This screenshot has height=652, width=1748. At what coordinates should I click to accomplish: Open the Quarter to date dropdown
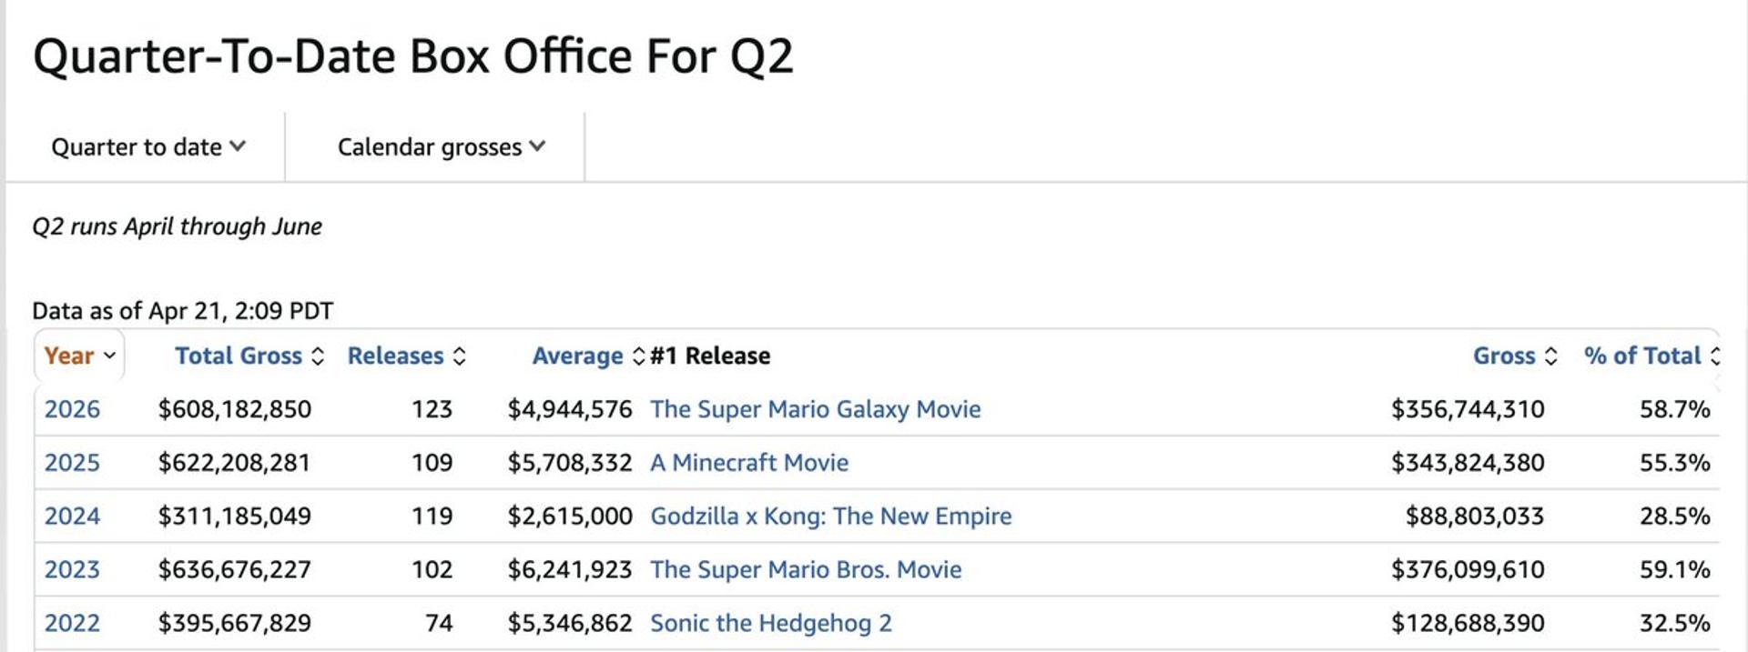[147, 146]
